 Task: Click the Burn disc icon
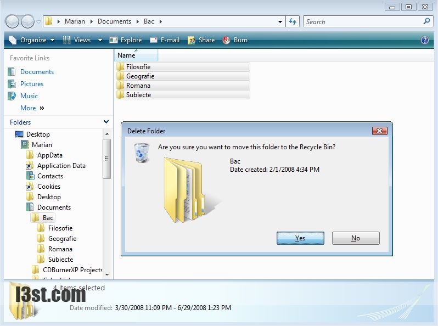(226, 40)
